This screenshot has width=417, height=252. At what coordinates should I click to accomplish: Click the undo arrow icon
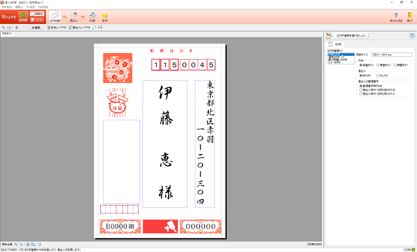coord(4,27)
